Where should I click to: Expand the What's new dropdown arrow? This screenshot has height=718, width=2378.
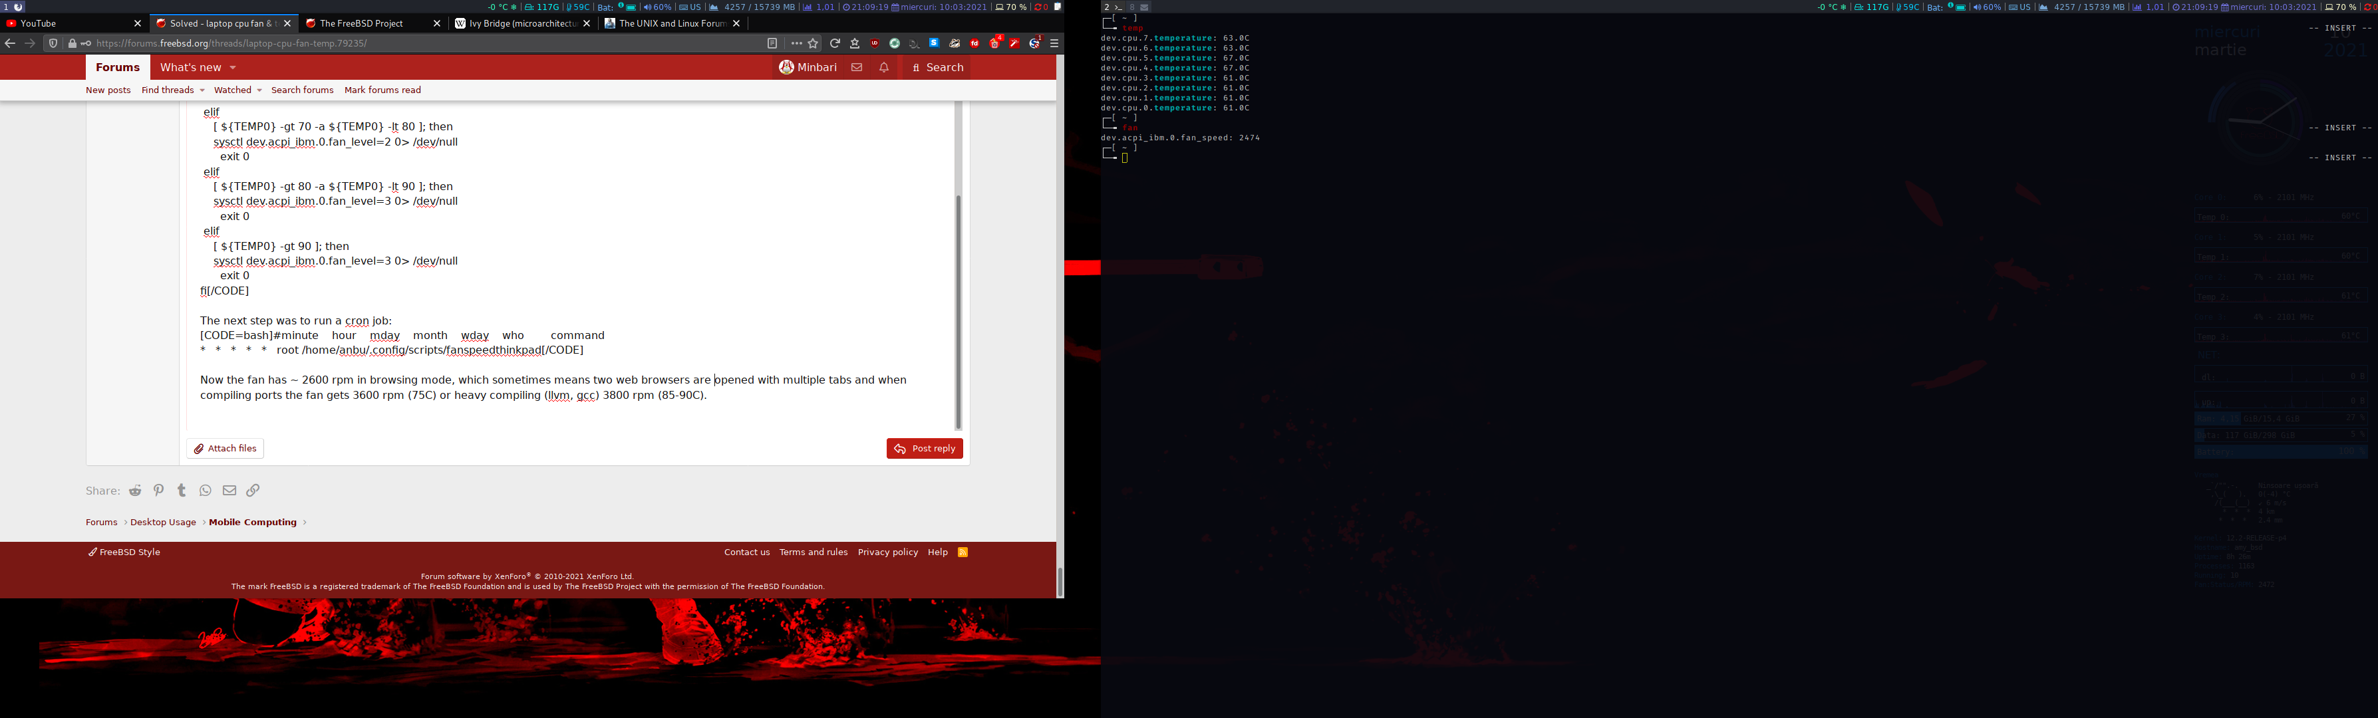coord(233,67)
